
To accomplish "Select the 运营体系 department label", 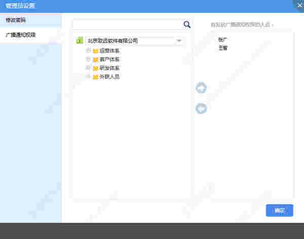I will click(109, 51).
